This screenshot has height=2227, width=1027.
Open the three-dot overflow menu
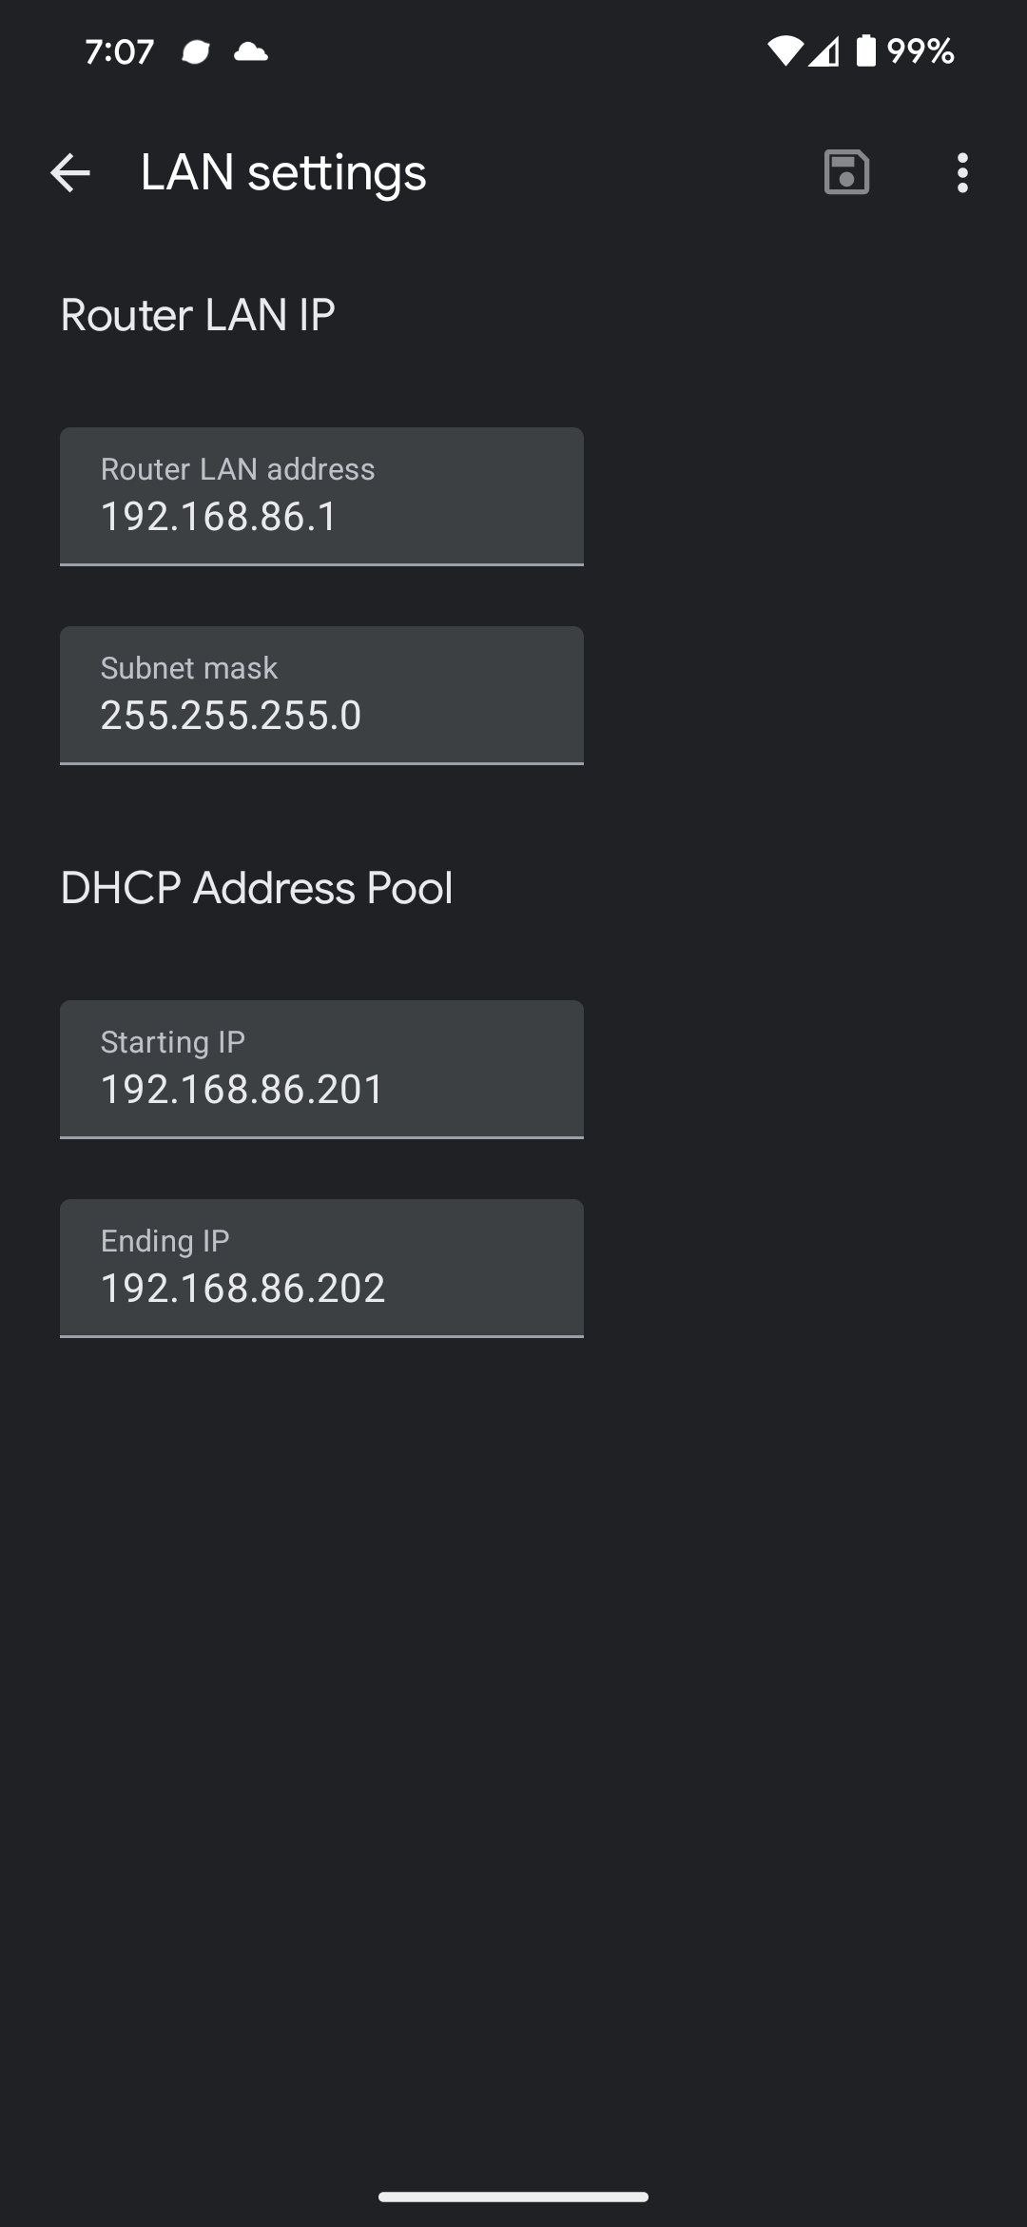[962, 172]
